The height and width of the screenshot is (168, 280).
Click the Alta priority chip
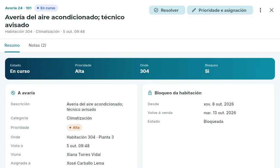(74, 127)
